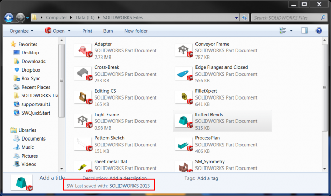331x196 pixels.
Task: Select the SM_Symmetry part icon
Action: coord(184,166)
